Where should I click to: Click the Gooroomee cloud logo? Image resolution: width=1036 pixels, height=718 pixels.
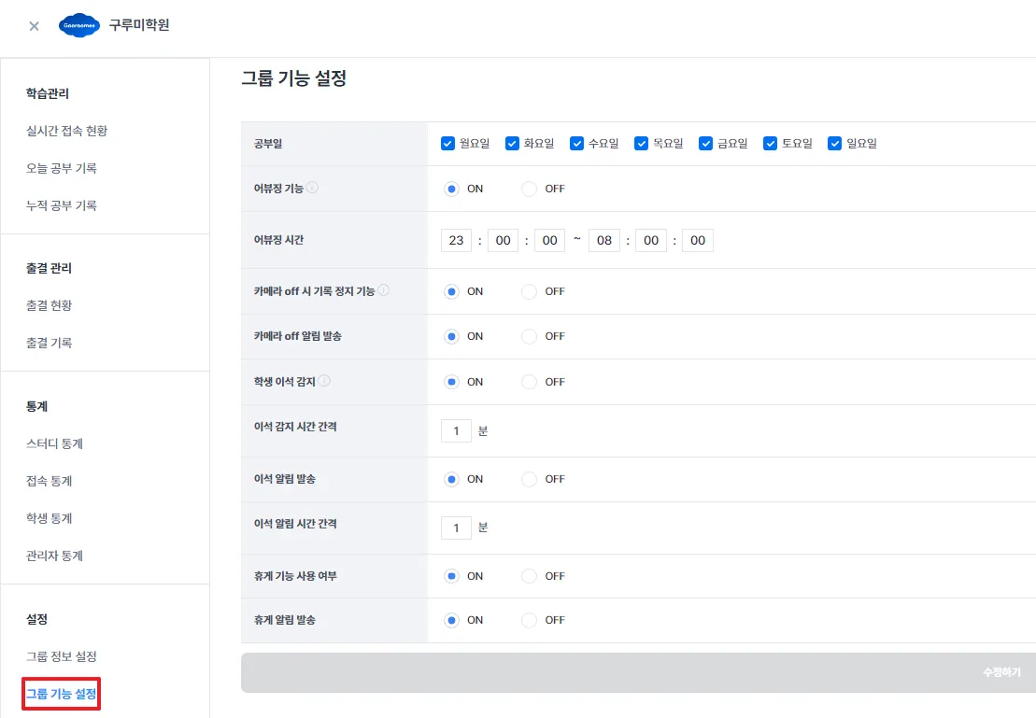point(78,26)
